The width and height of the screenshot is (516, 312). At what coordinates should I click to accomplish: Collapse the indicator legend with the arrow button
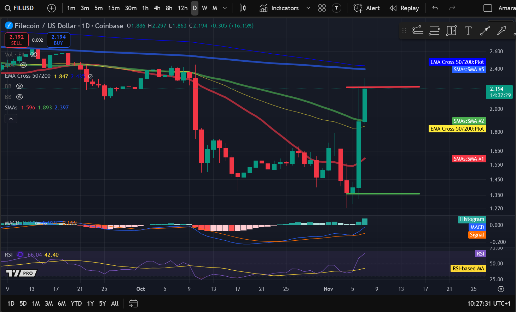11,118
